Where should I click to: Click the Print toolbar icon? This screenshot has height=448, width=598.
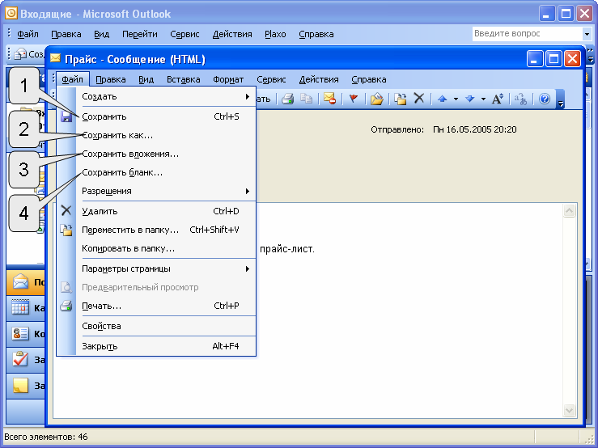[x=287, y=99]
